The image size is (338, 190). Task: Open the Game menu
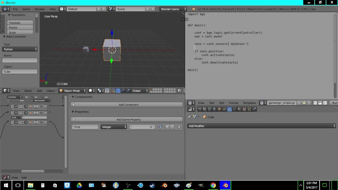pos(26,9)
